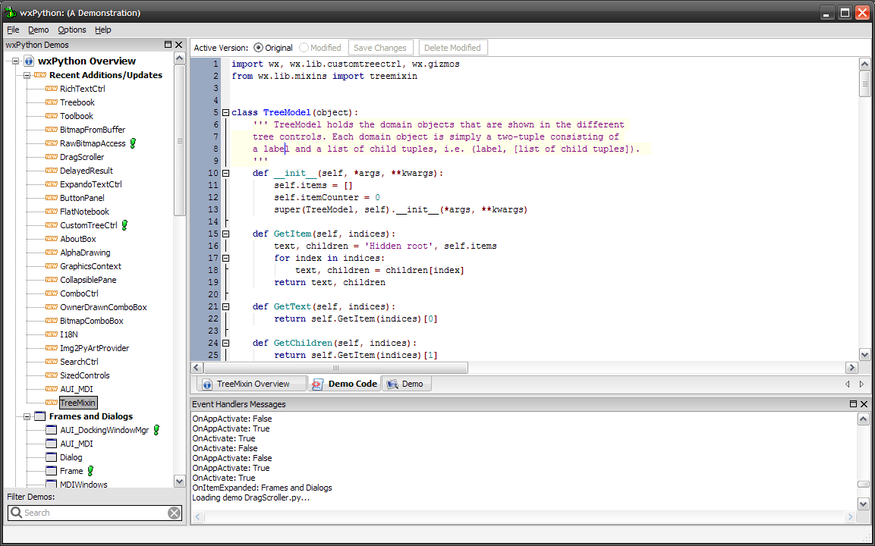
Task: Switch to the TreeMixin Overview tab
Action: pos(252,384)
